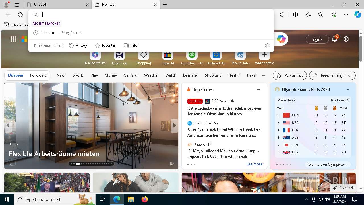Expand the Feed settings dropdown
Viewport: 364px width, 205px height.
332,75
